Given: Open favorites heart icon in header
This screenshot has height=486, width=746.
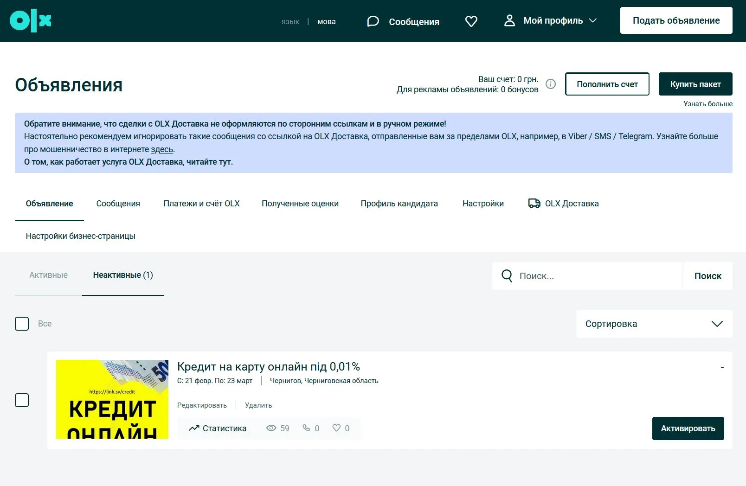Looking at the screenshot, I should tap(471, 21).
